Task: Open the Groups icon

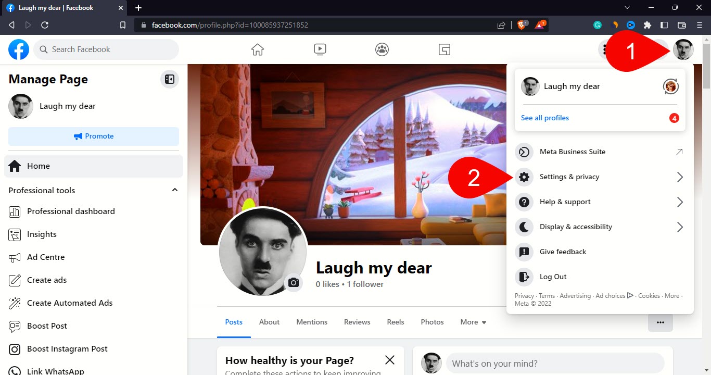Action: click(x=382, y=49)
